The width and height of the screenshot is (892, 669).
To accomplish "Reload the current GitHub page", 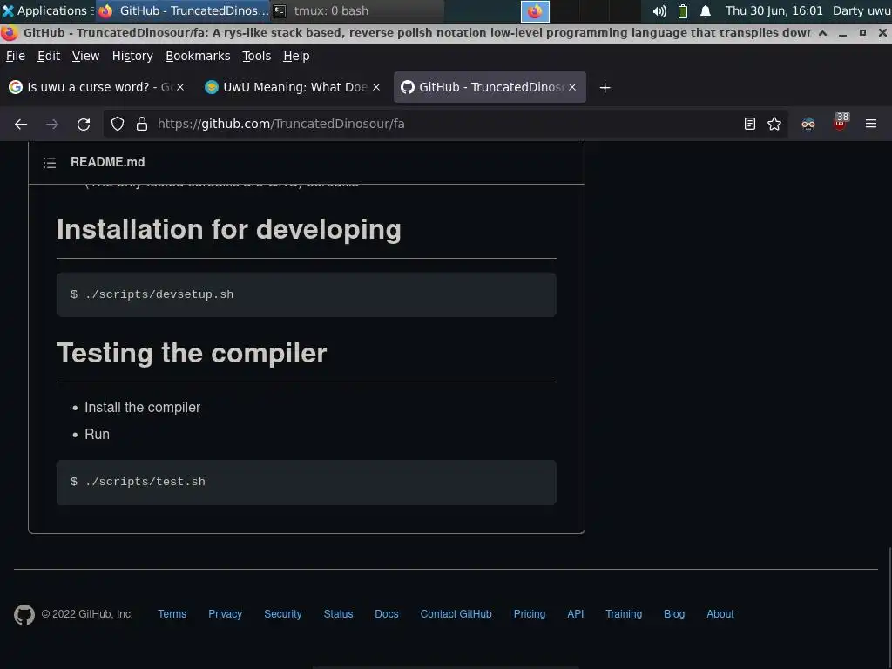I will click(x=84, y=124).
